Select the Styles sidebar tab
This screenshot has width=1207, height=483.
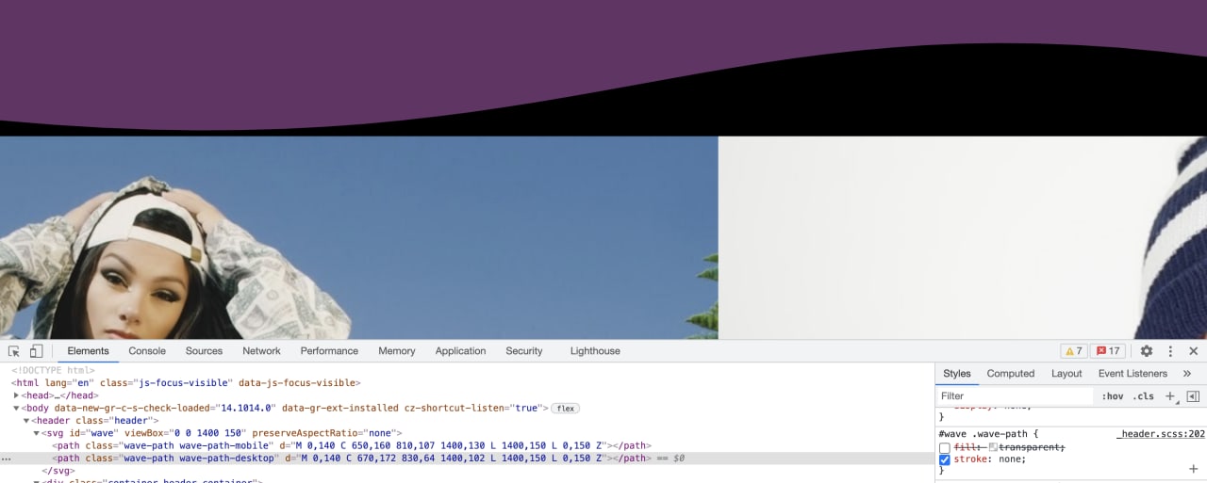click(x=957, y=374)
